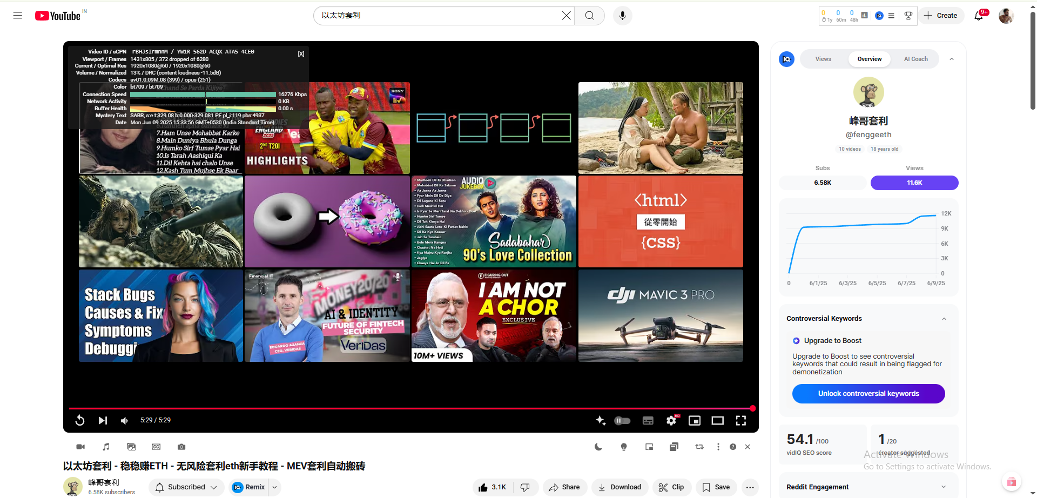1037x498 pixels.
Task: Close the toolbar row below the player
Action: [x=748, y=447]
